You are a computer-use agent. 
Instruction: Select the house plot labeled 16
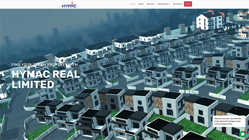click(x=236, y=109)
